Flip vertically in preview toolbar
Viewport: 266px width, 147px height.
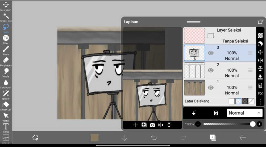coord(169,125)
